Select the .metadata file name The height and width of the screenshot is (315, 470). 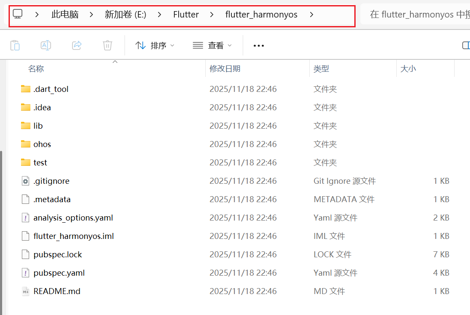(52, 199)
